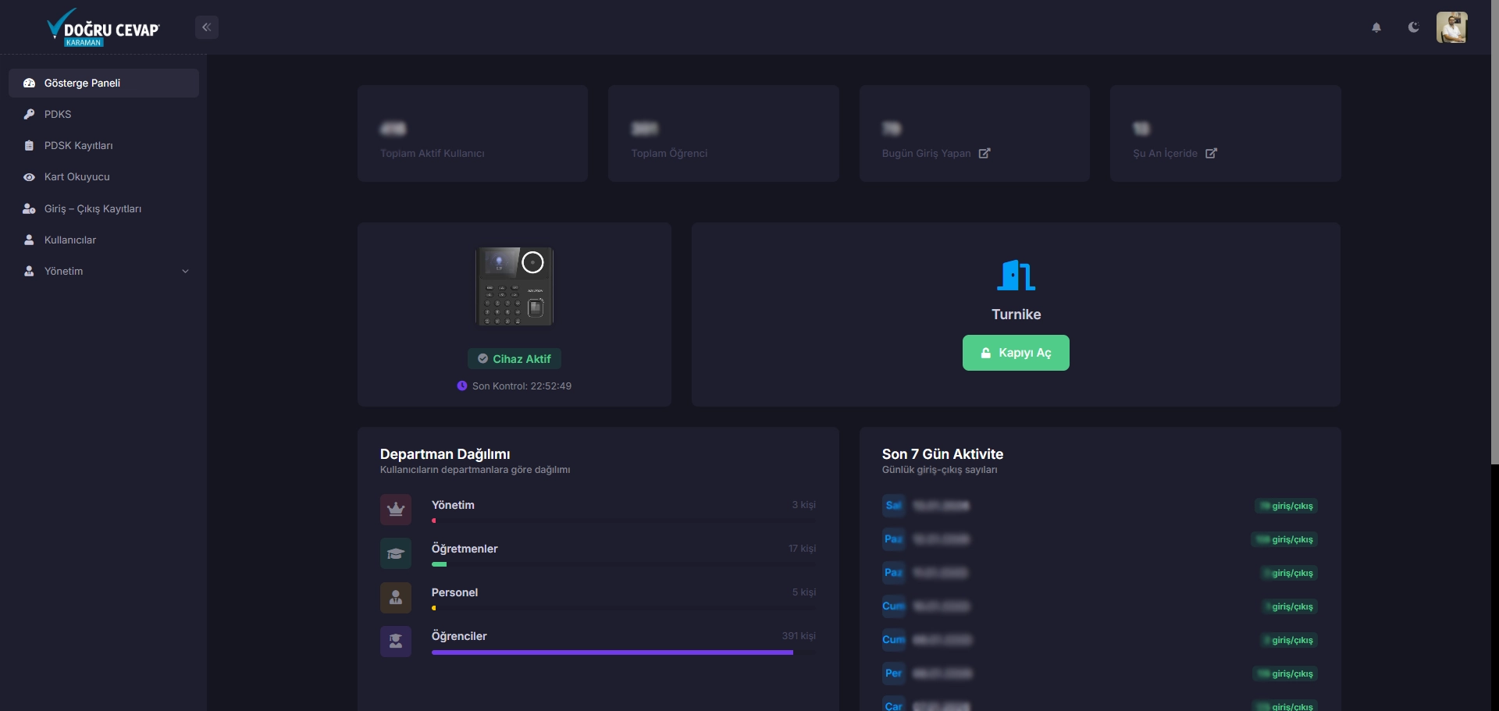
Task: Click the Öğretmenler graduation cap icon
Action: coord(396,553)
